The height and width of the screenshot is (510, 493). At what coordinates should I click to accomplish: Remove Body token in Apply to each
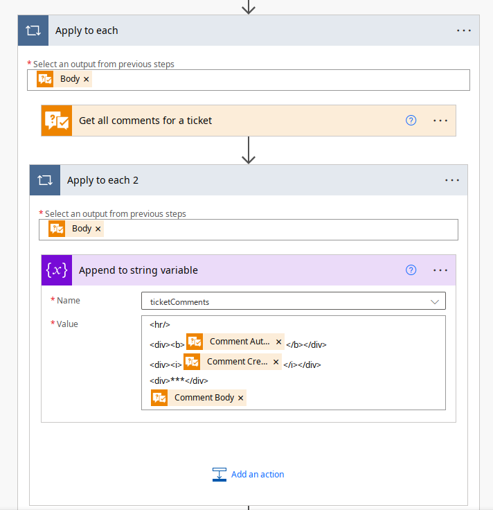[x=87, y=80]
